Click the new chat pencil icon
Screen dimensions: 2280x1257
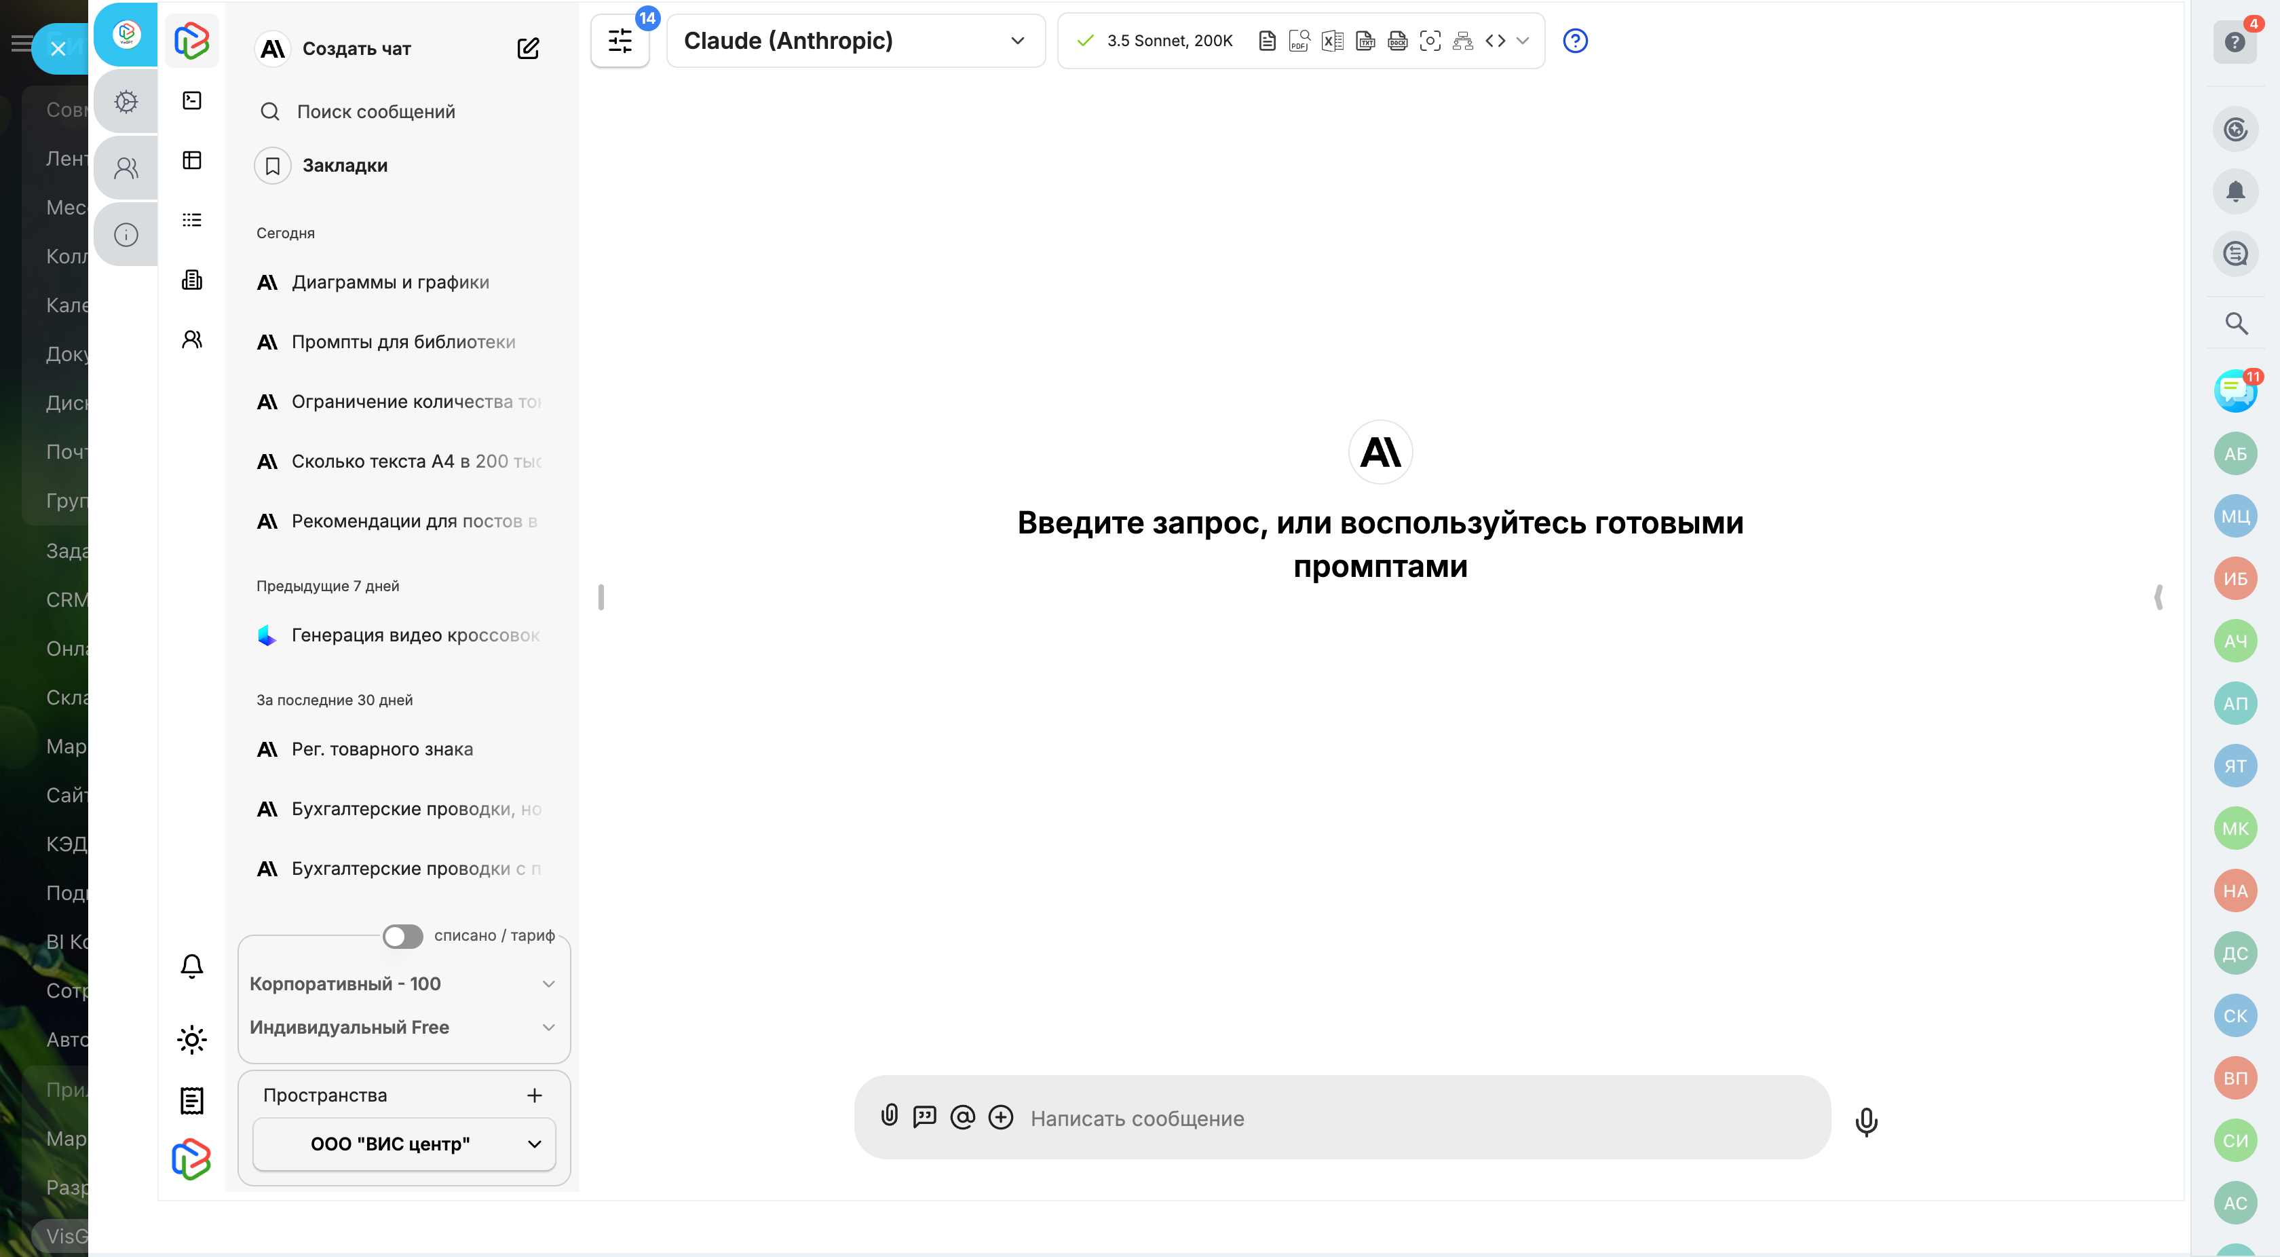click(529, 49)
